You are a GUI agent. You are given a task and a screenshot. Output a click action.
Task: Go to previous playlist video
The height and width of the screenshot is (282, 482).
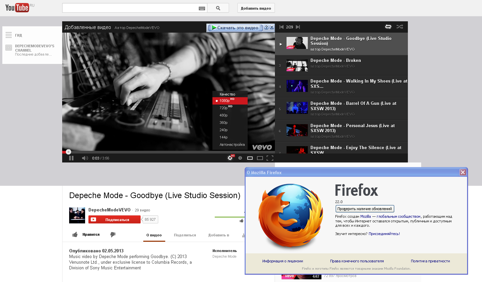point(282,27)
